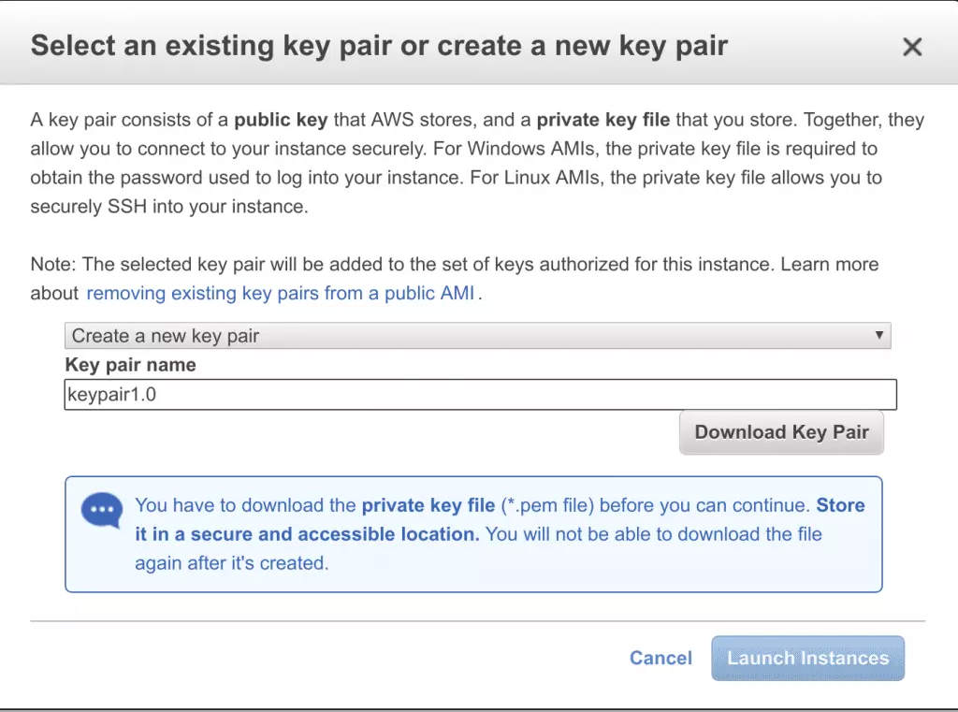Click the blue warning message box
The height and width of the screenshot is (712, 958).
coord(474,534)
